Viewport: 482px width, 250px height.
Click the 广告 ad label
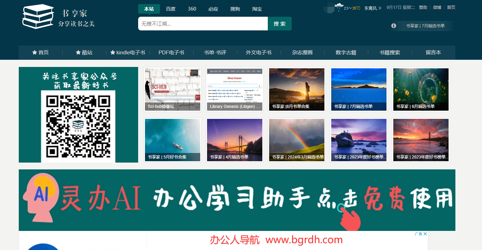(419, 234)
